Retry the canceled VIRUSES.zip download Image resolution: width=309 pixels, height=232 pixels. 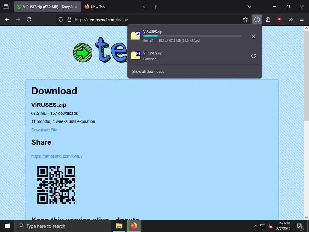pos(253,56)
